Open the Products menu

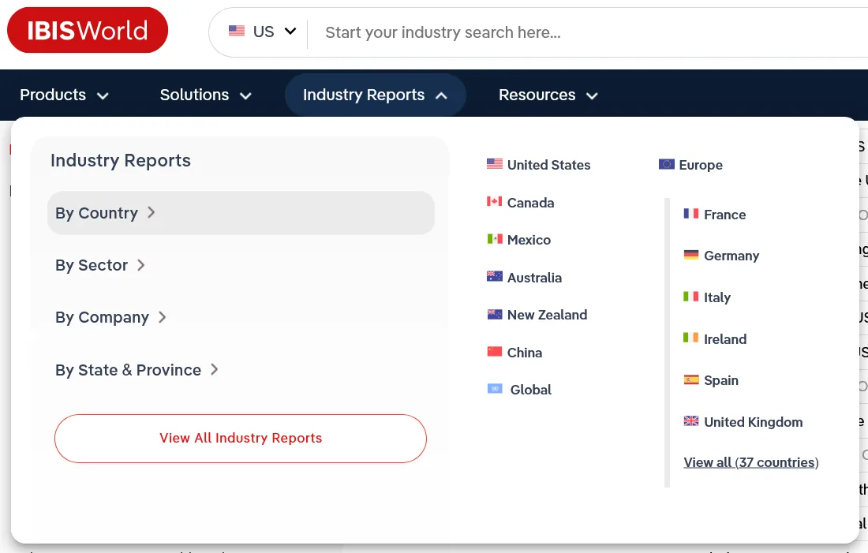coord(64,95)
